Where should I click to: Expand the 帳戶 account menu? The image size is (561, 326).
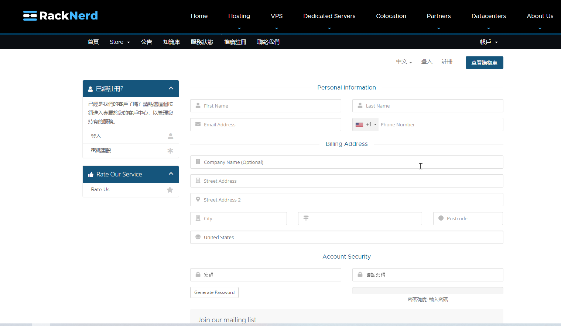(489, 42)
